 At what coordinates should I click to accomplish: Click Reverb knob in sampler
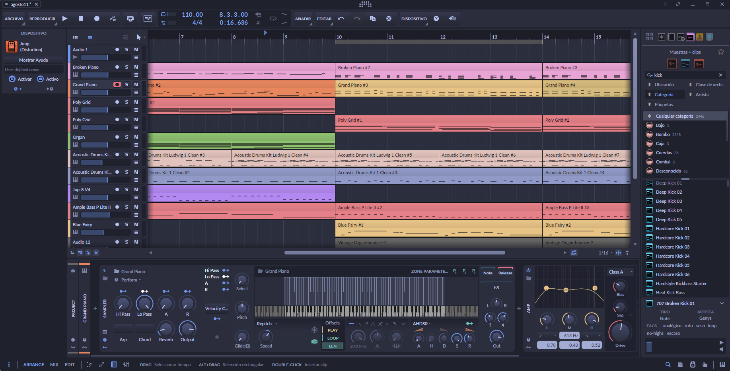166,328
